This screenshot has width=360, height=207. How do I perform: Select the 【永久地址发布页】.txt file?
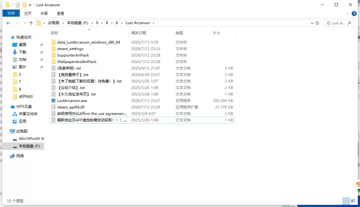click(76, 94)
